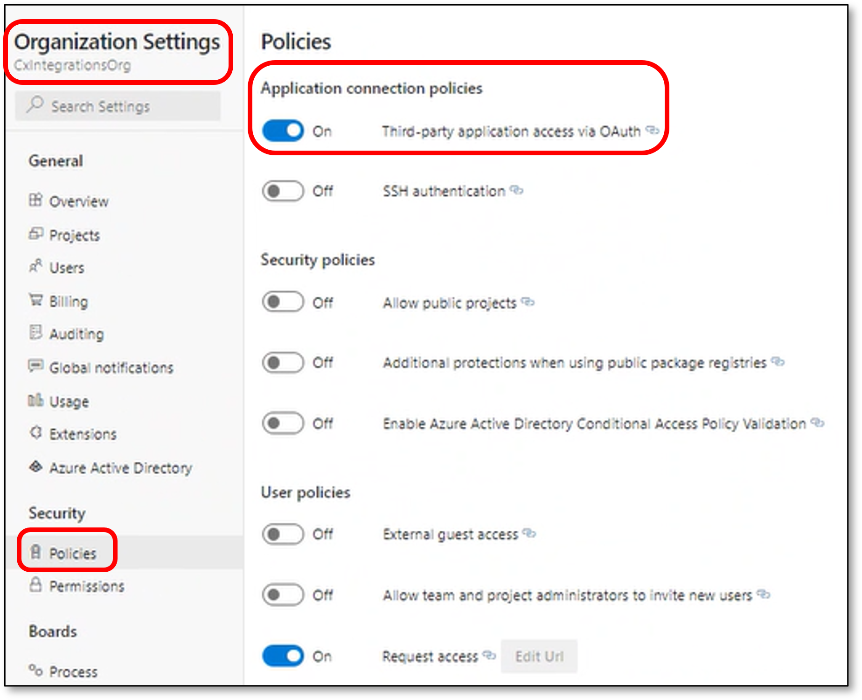Screen dimensions: 862x700
Task: Click the Azure Active Directory diamond icon
Action: pyautogui.click(x=35, y=466)
